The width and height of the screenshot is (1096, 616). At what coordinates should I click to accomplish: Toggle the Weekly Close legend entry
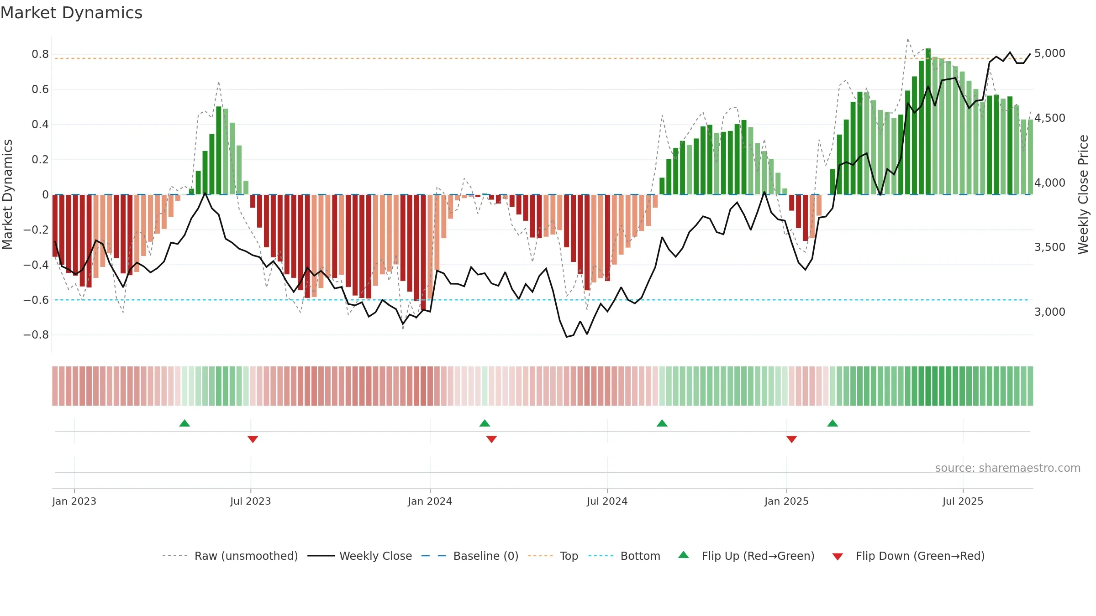point(360,556)
